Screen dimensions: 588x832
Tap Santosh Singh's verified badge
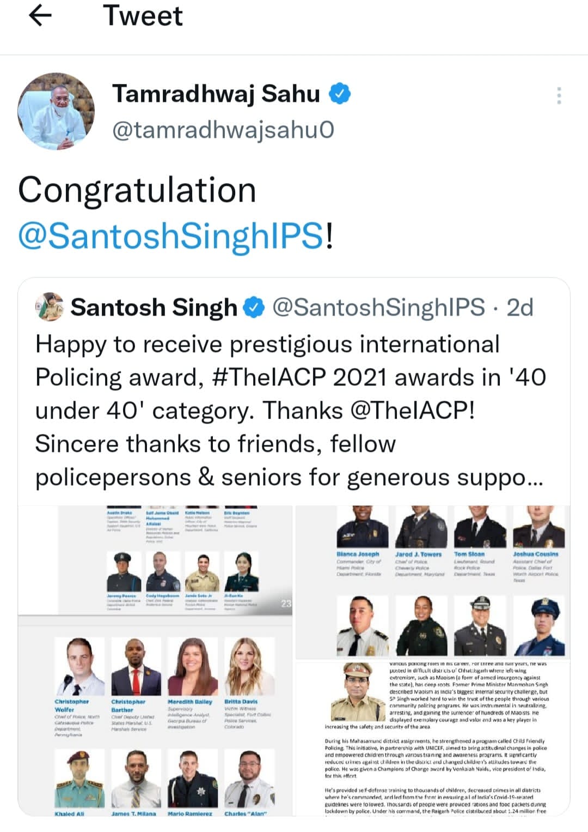click(254, 308)
